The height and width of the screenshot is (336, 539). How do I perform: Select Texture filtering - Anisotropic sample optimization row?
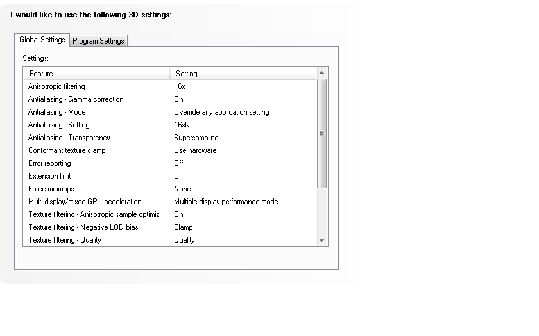[x=96, y=214]
